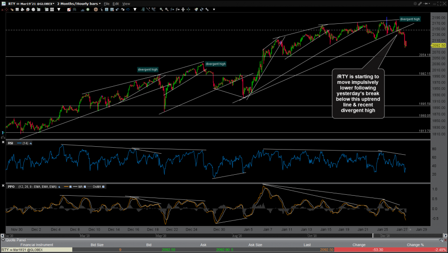Image resolution: width=448 pixels, height=253 pixels.
Task: Toggle the OsMA histogram checkbox
Action: click(103, 186)
